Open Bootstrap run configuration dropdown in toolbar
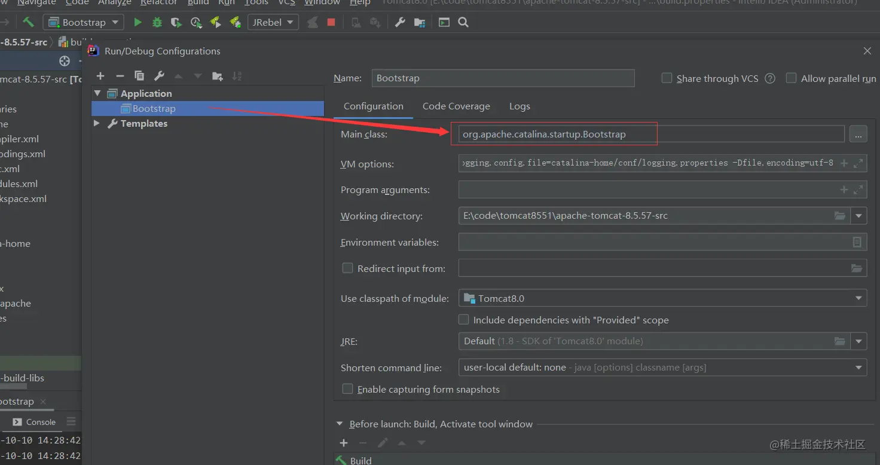 (84, 22)
